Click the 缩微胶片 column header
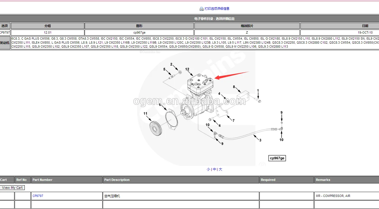The height and width of the screenshot is (209, 379). tap(247, 26)
